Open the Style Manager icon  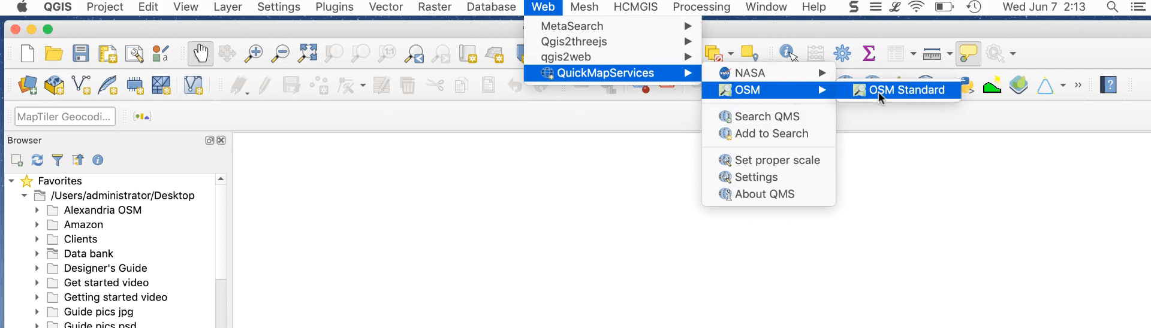point(161,54)
